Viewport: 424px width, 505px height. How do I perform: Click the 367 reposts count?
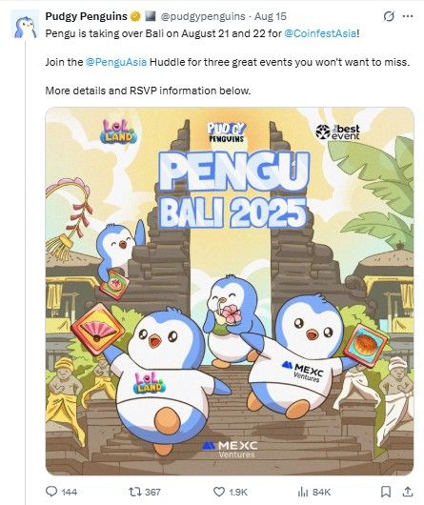(x=152, y=492)
